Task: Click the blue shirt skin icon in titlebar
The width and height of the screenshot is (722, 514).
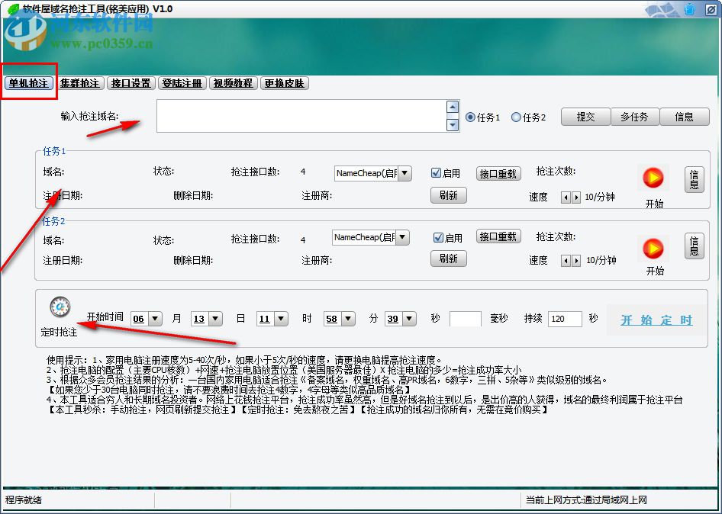Action: click(x=689, y=9)
